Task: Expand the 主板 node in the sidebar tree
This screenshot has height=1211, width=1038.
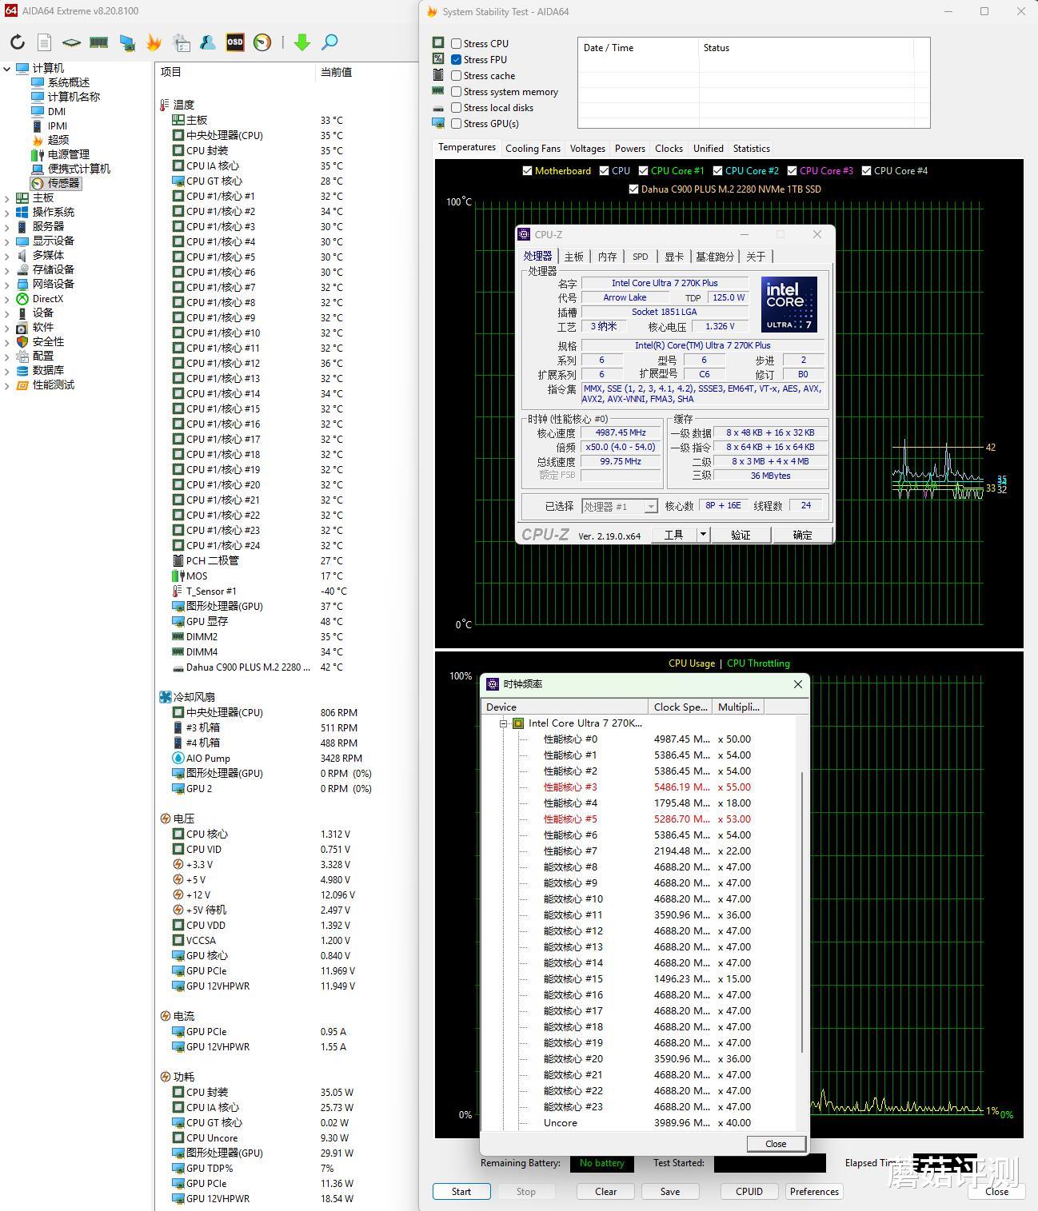Action: [7, 197]
